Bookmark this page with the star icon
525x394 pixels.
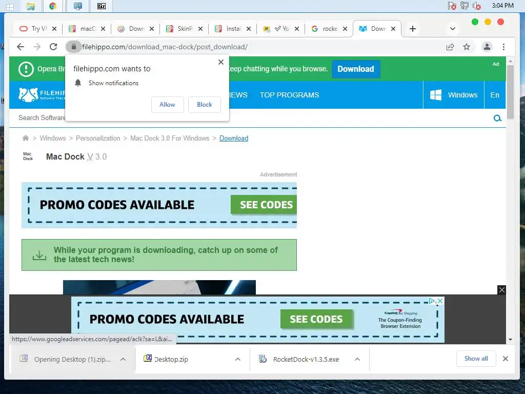(x=467, y=47)
